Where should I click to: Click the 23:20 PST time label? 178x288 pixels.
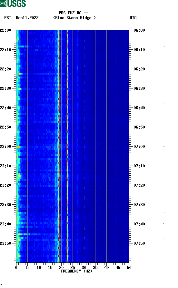click(5, 185)
